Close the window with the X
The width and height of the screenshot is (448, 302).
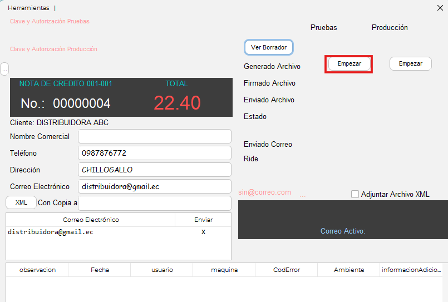440,8
